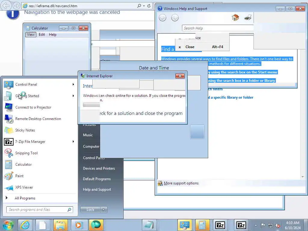
Task: Print the Help and Support topic
Action: [x=248, y=18]
